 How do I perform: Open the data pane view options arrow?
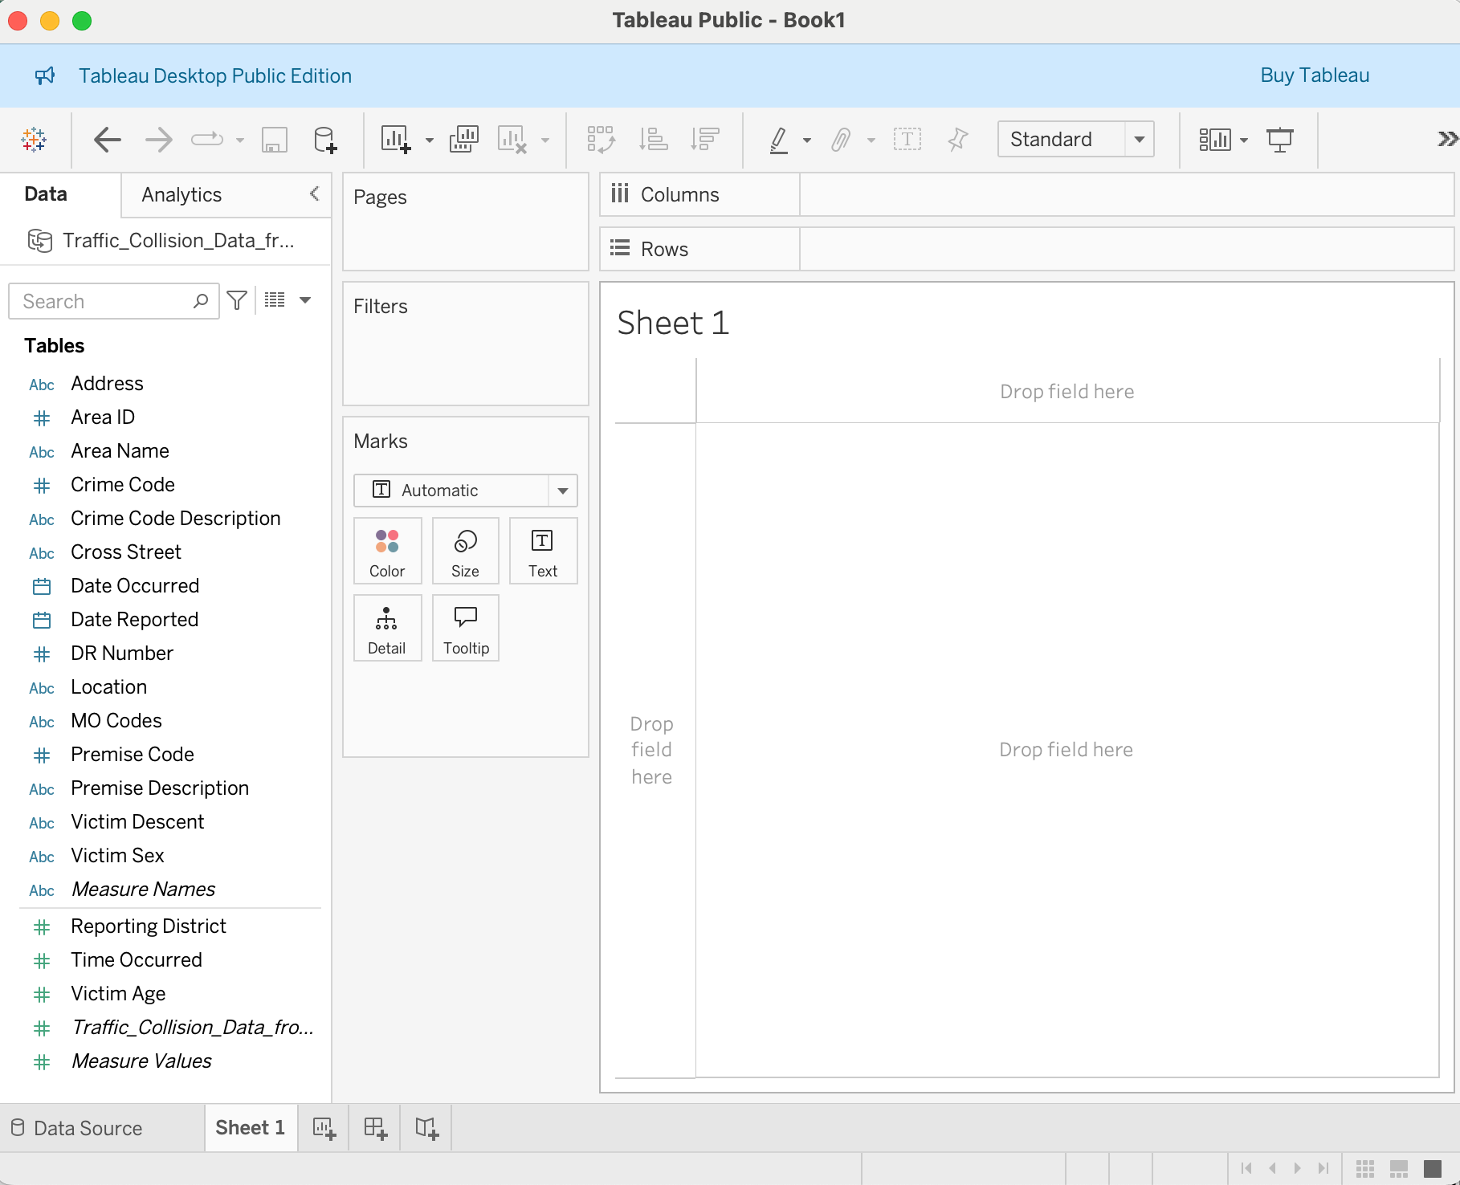click(305, 300)
